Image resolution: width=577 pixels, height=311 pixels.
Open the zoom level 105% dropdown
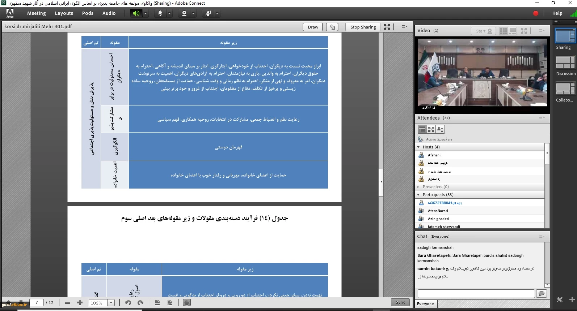(x=111, y=303)
